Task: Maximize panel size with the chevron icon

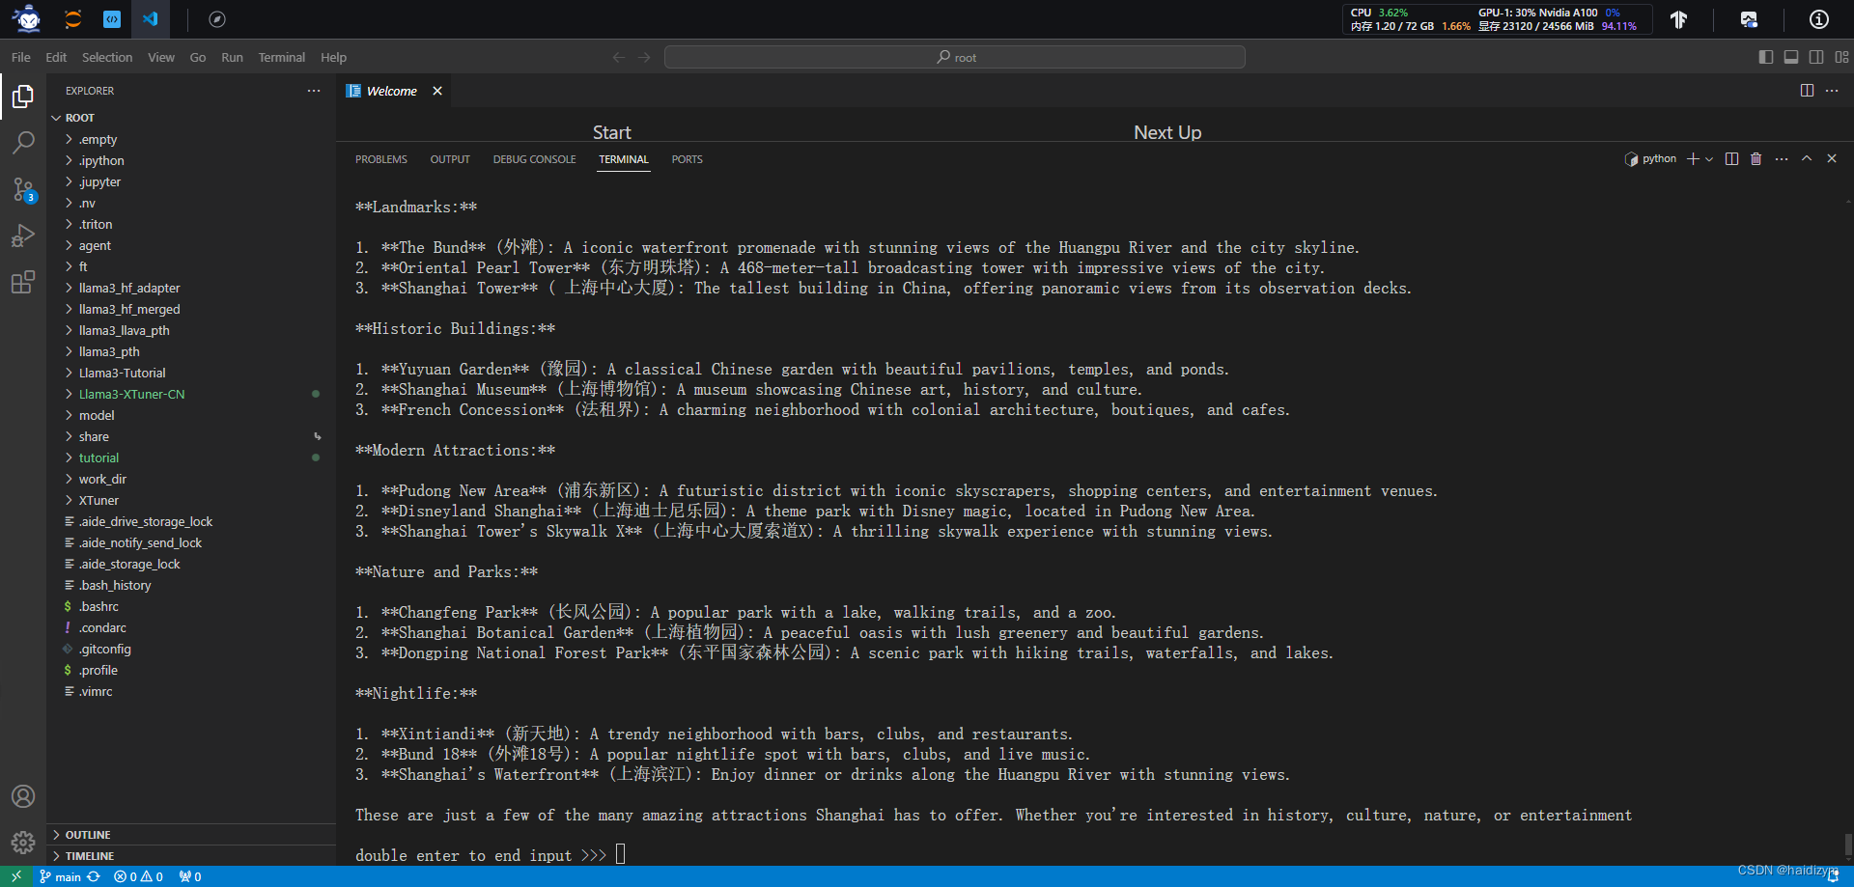Action: pos(1806,158)
